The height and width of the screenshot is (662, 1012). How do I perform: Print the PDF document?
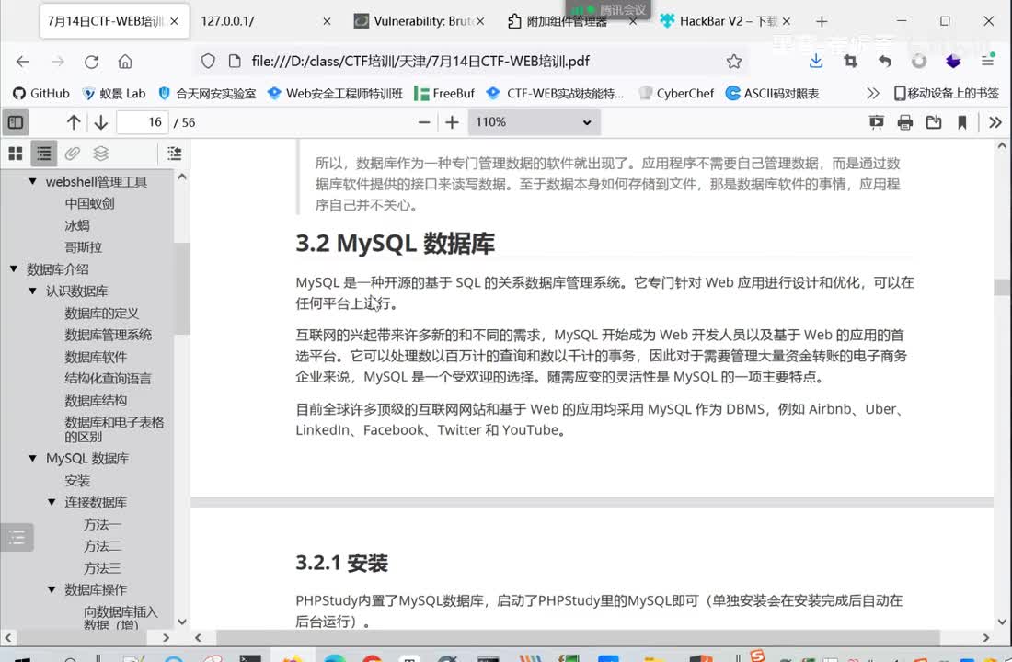(905, 122)
